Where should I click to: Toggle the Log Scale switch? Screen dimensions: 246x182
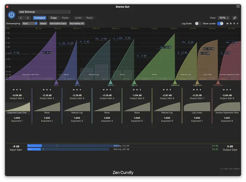[198, 23]
